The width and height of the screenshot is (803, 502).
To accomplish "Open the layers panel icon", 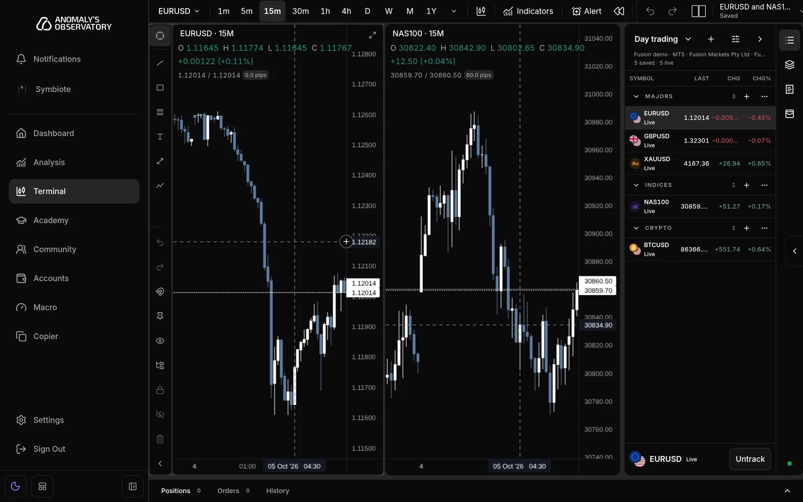I will pyautogui.click(x=790, y=65).
